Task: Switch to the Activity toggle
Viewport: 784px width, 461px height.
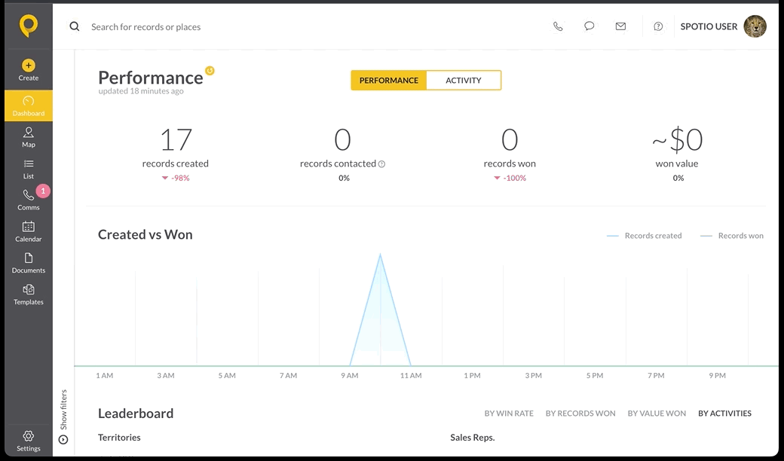Action: (x=464, y=81)
